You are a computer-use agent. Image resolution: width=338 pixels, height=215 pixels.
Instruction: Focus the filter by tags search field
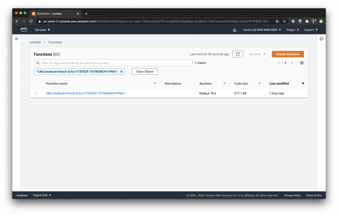(x=113, y=63)
